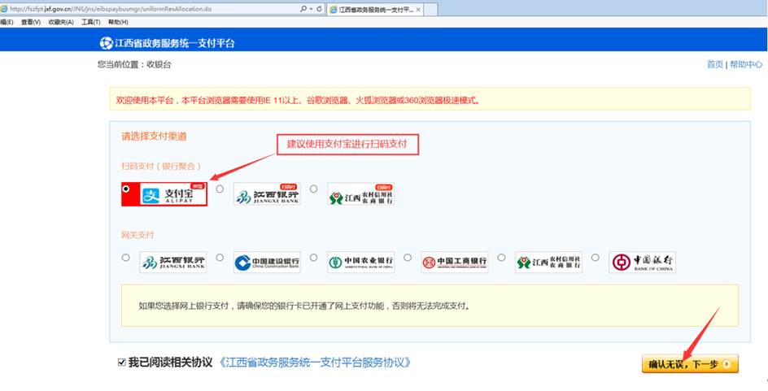Screen dimensions: 768x391
Task: Open the 收藏夹(A) menu
Action: (61, 22)
